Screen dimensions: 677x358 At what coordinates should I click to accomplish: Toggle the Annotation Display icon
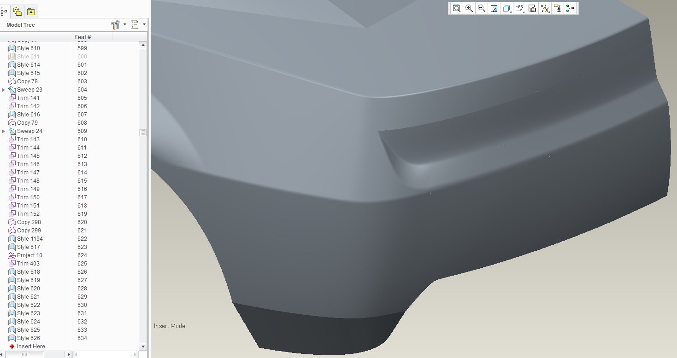coord(558,8)
